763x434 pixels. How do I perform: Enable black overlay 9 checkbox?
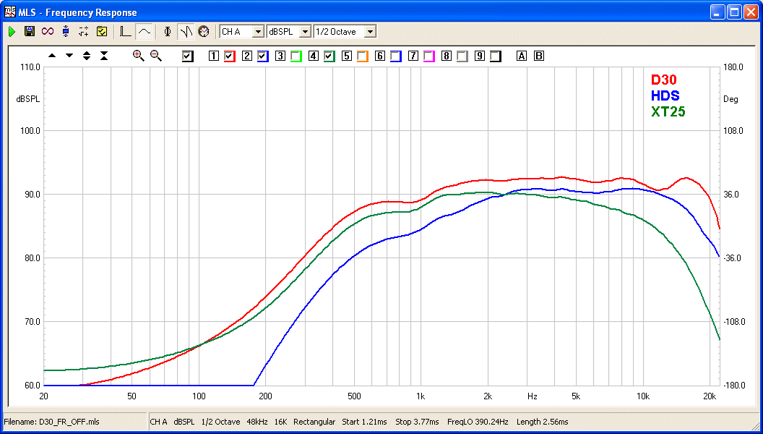click(x=496, y=56)
